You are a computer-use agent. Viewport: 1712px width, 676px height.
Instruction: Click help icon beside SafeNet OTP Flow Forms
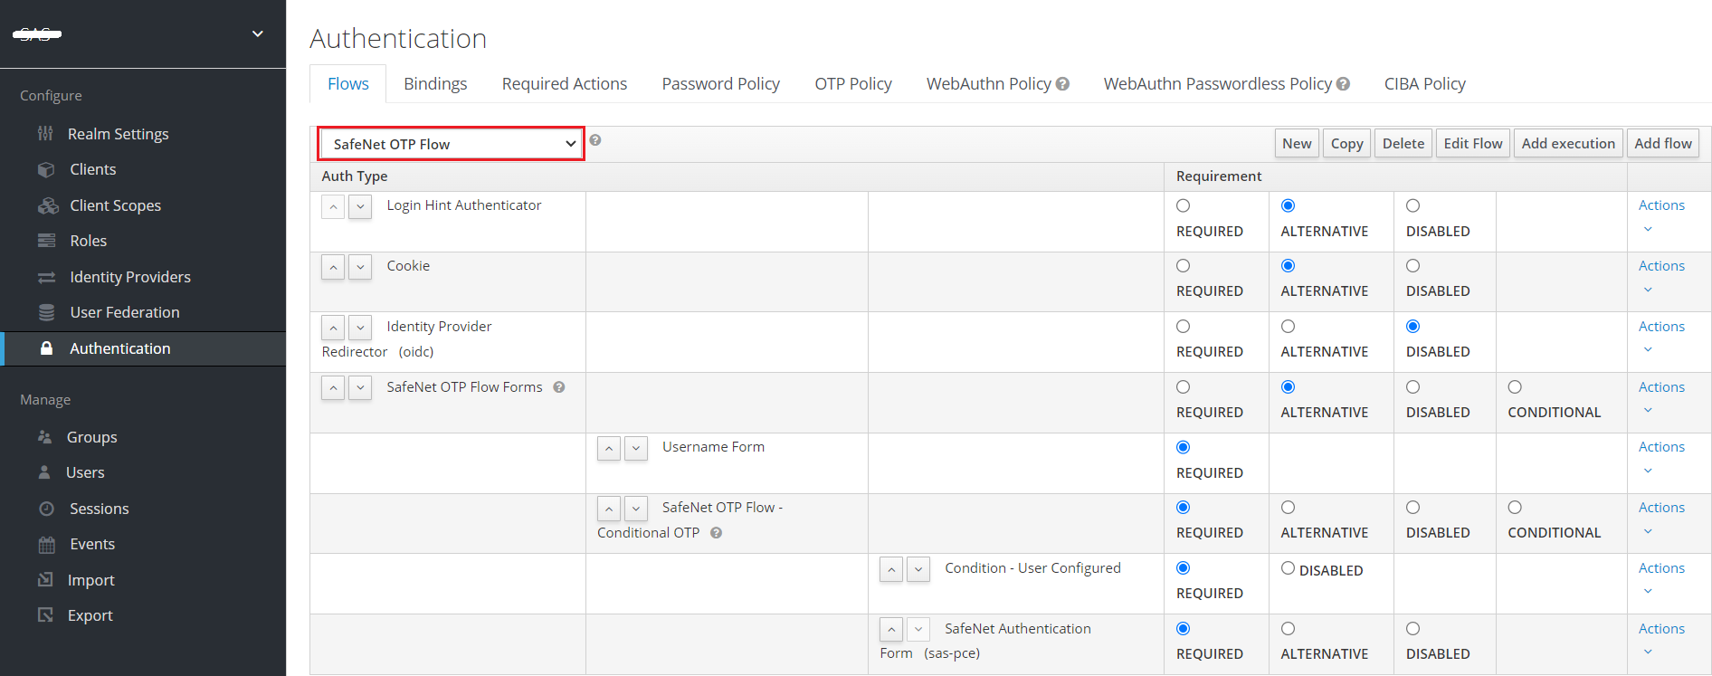tap(559, 387)
